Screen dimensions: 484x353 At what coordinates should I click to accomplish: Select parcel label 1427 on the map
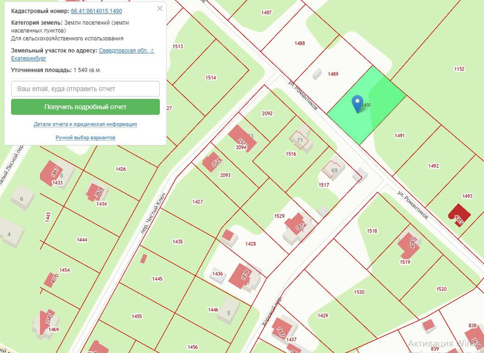tap(197, 202)
